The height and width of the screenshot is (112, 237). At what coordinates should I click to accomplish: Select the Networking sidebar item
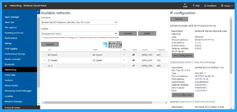19,70
